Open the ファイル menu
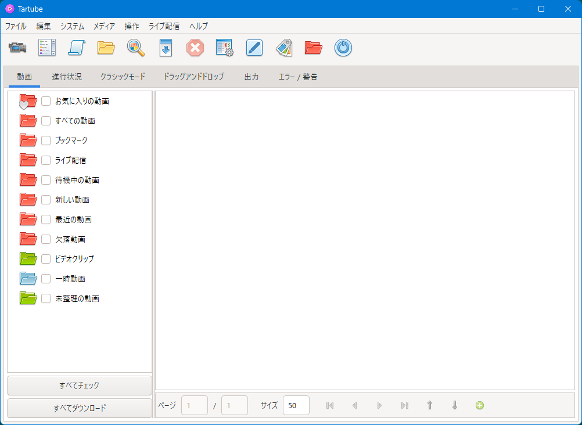This screenshot has width=582, height=425. tap(16, 26)
